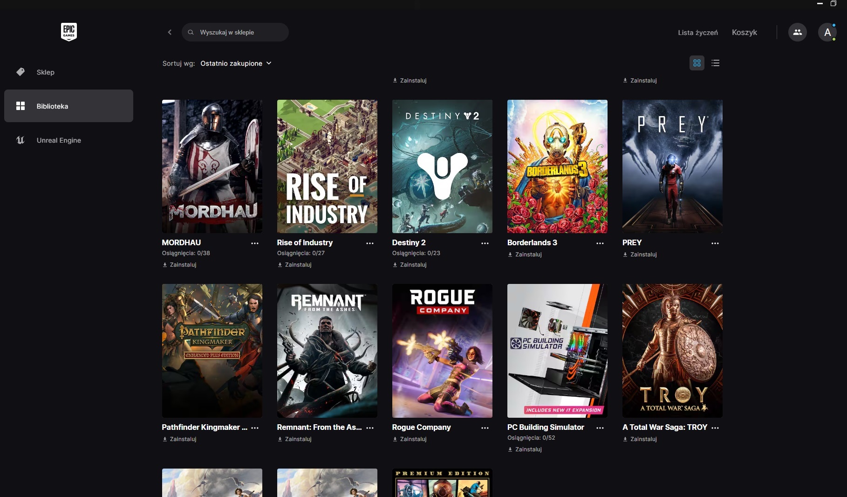Screen dimensions: 847x497
Task: Install Pathfinder Kingmaker via Zainstaluj
Action: coord(179,439)
